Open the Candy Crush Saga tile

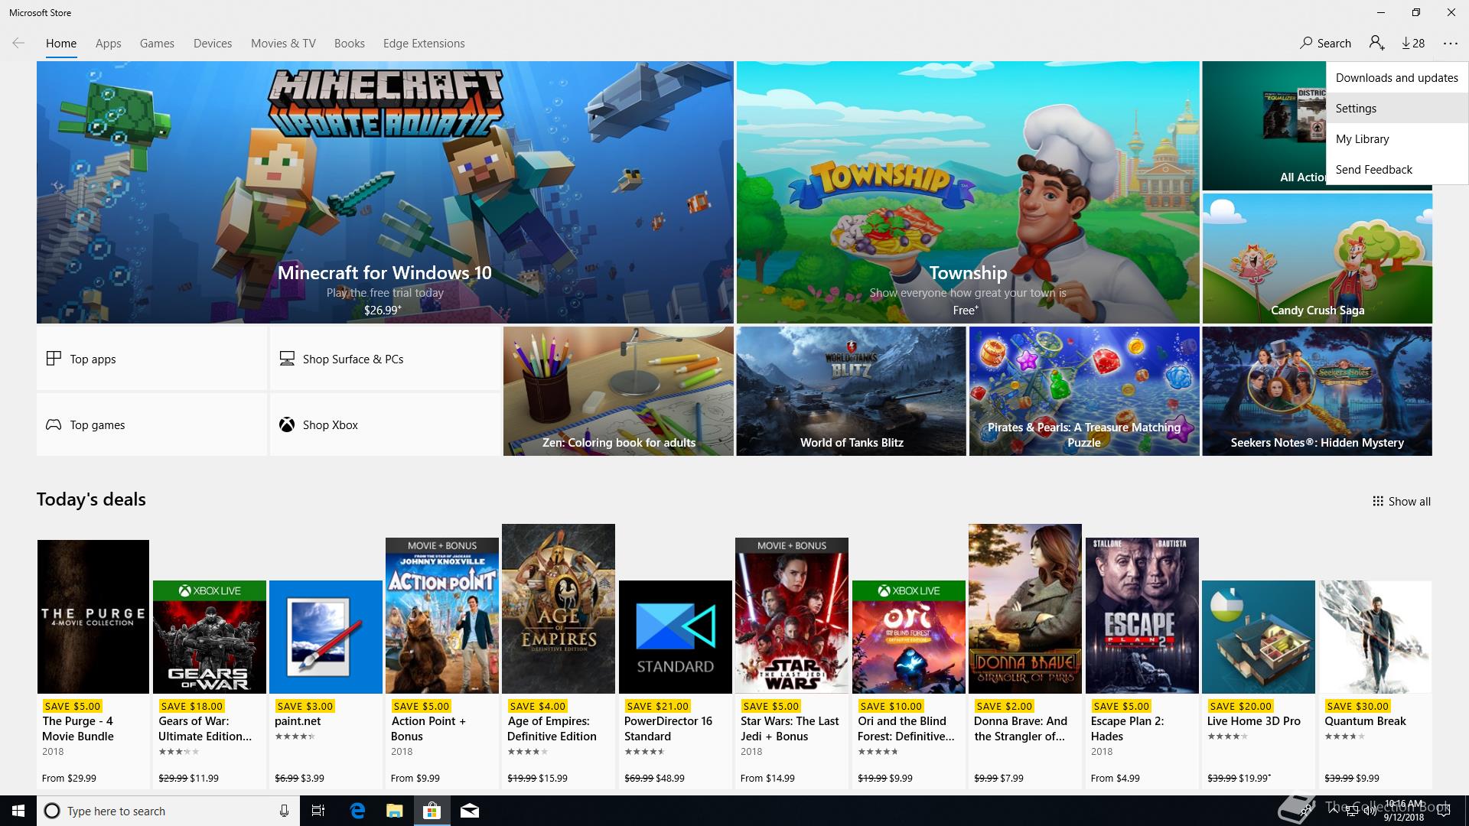(1318, 259)
